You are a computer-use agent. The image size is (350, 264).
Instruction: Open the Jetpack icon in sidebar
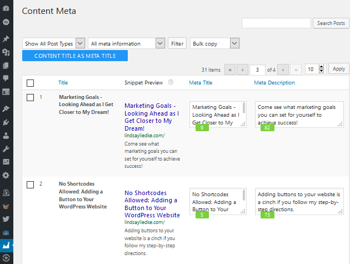click(x=6, y=22)
